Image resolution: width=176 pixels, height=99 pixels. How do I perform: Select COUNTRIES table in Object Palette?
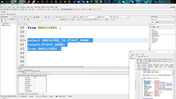(155, 32)
